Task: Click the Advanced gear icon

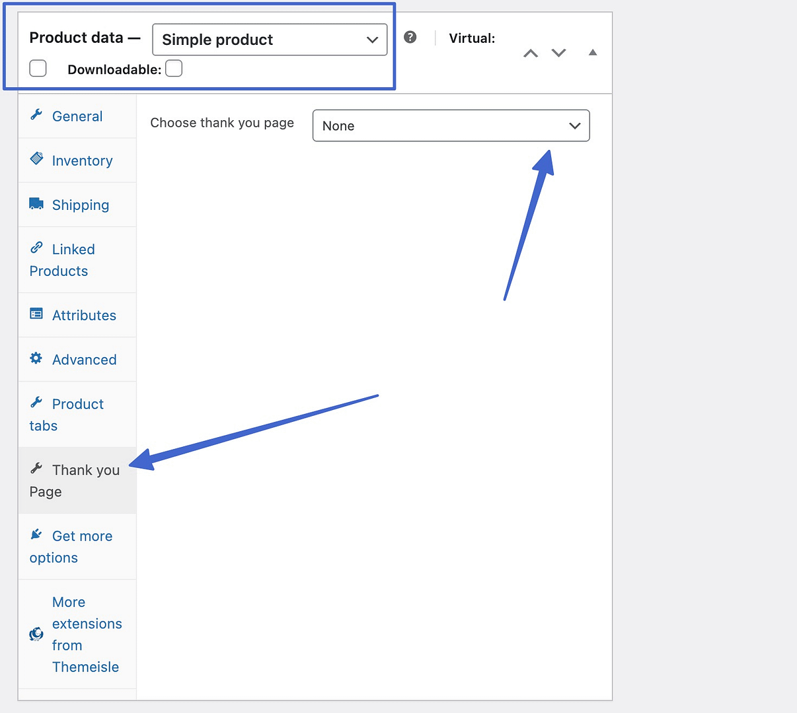Action: point(36,358)
